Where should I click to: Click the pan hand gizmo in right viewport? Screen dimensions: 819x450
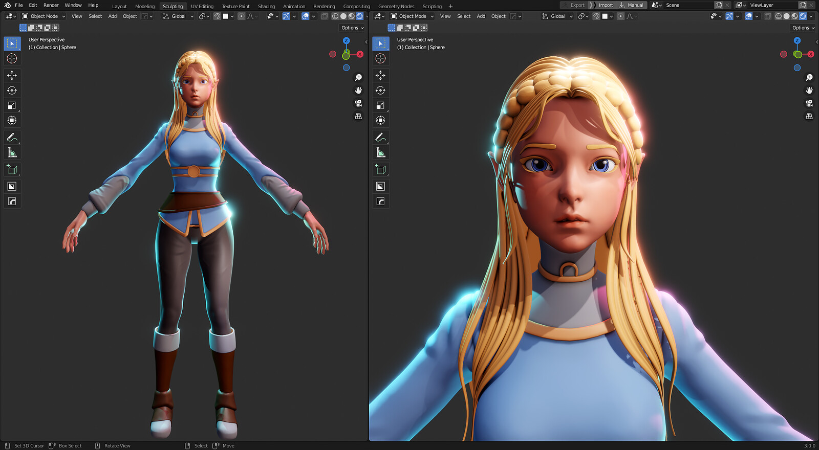pyautogui.click(x=809, y=91)
